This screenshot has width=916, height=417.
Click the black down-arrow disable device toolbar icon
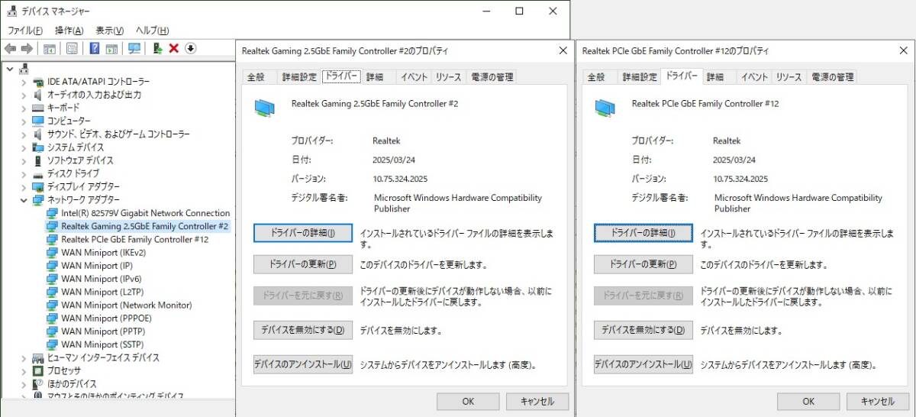[190, 49]
